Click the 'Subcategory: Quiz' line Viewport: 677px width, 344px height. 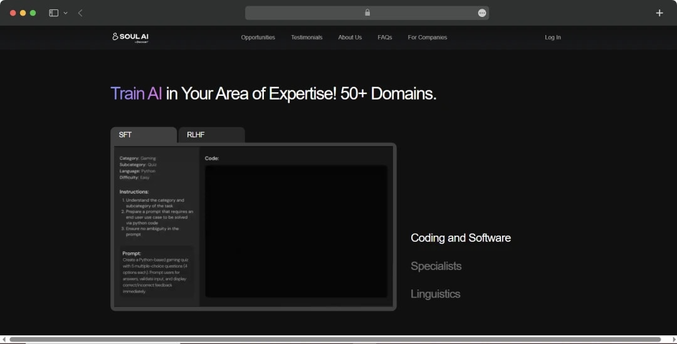pos(138,165)
